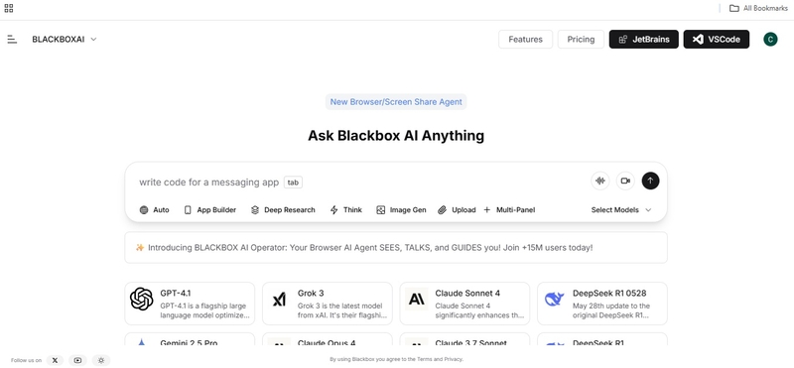Expand the BLACKBOXAI dropdown chevron
Image resolution: width=794 pixels, height=368 pixels.
93,39
